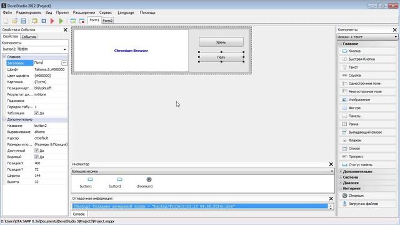Pick the Быстрая Кнопка component
The image size is (400, 225).
[367, 59]
